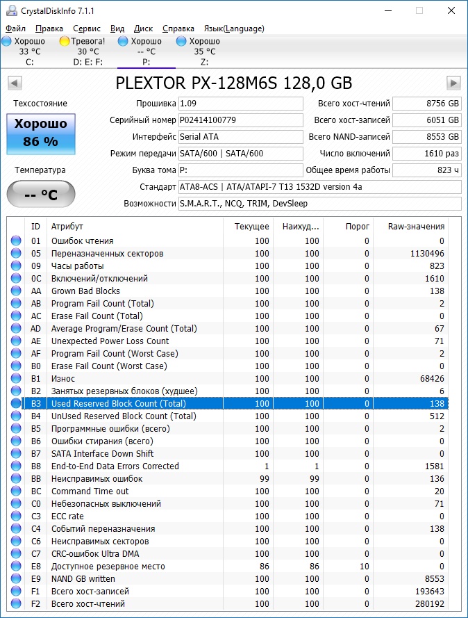Click the Стандарт field ATA8-ACS

click(320, 187)
